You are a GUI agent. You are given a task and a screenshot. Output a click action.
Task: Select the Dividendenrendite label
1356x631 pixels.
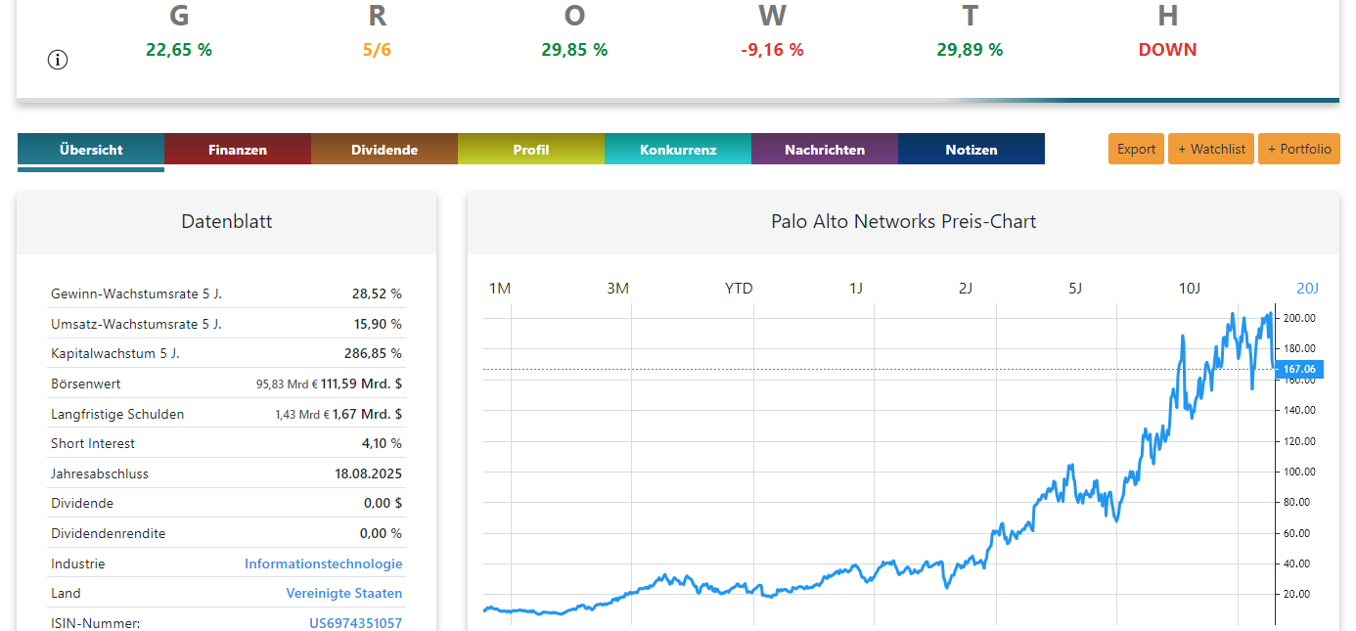[x=108, y=533]
